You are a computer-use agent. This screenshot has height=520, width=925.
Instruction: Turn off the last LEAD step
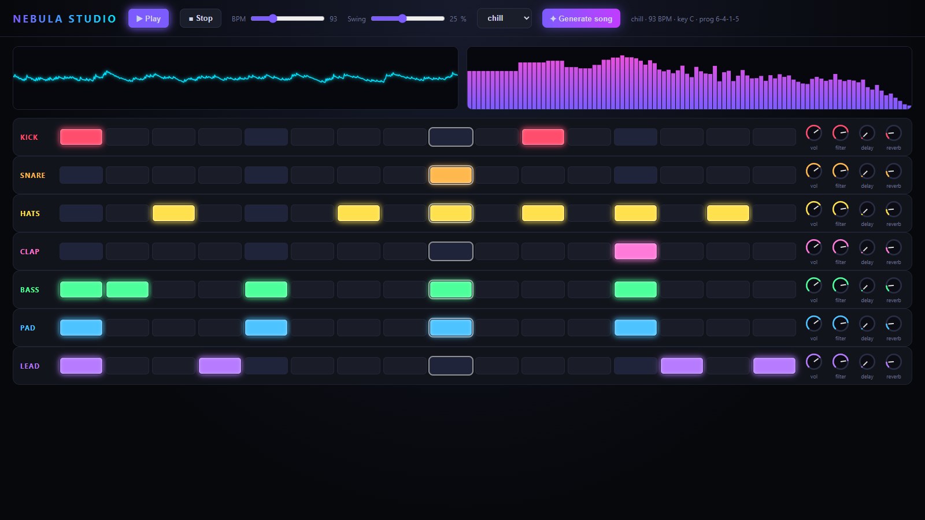[774, 366]
